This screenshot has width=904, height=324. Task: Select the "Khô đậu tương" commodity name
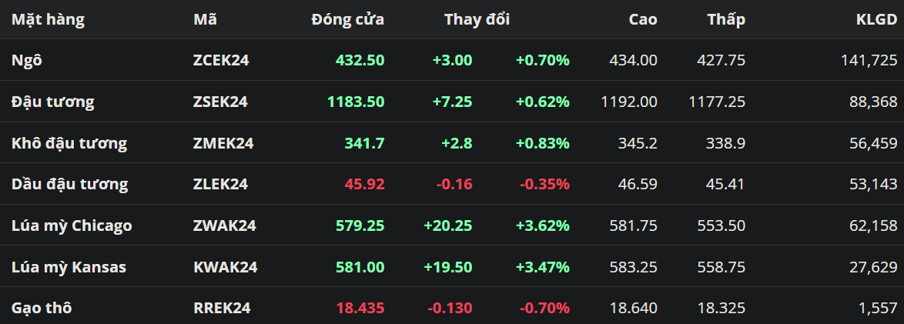69,143
